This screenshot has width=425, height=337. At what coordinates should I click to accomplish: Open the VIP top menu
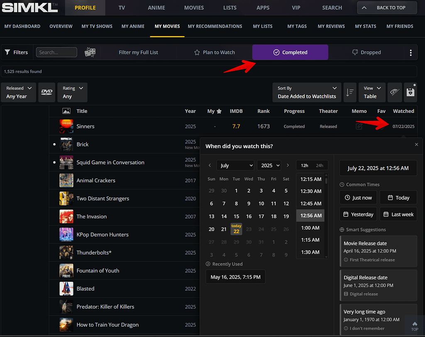tap(296, 7)
